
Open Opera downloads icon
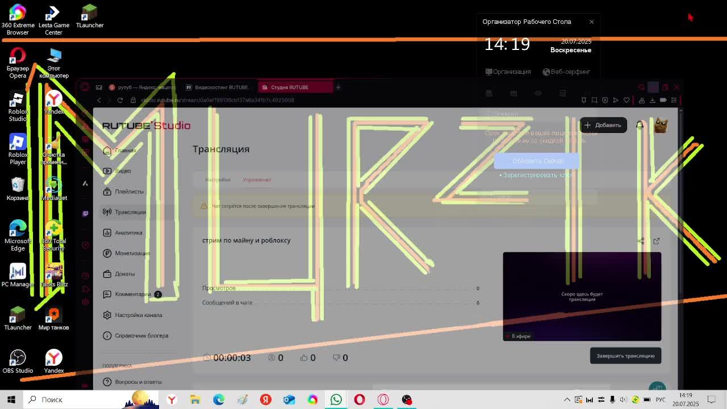653,100
